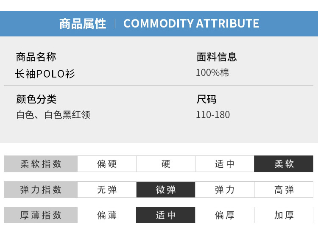Select the 偏硬 softness option
This screenshot has height=233, width=318.
point(107,164)
